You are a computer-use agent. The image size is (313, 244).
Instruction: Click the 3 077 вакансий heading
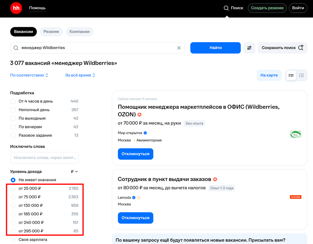pos(64,63)
